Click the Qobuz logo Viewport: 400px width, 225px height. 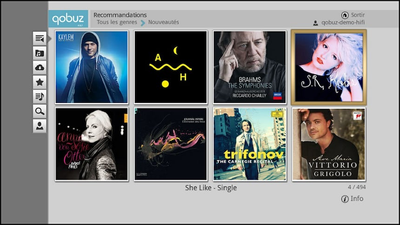point(68,19)
